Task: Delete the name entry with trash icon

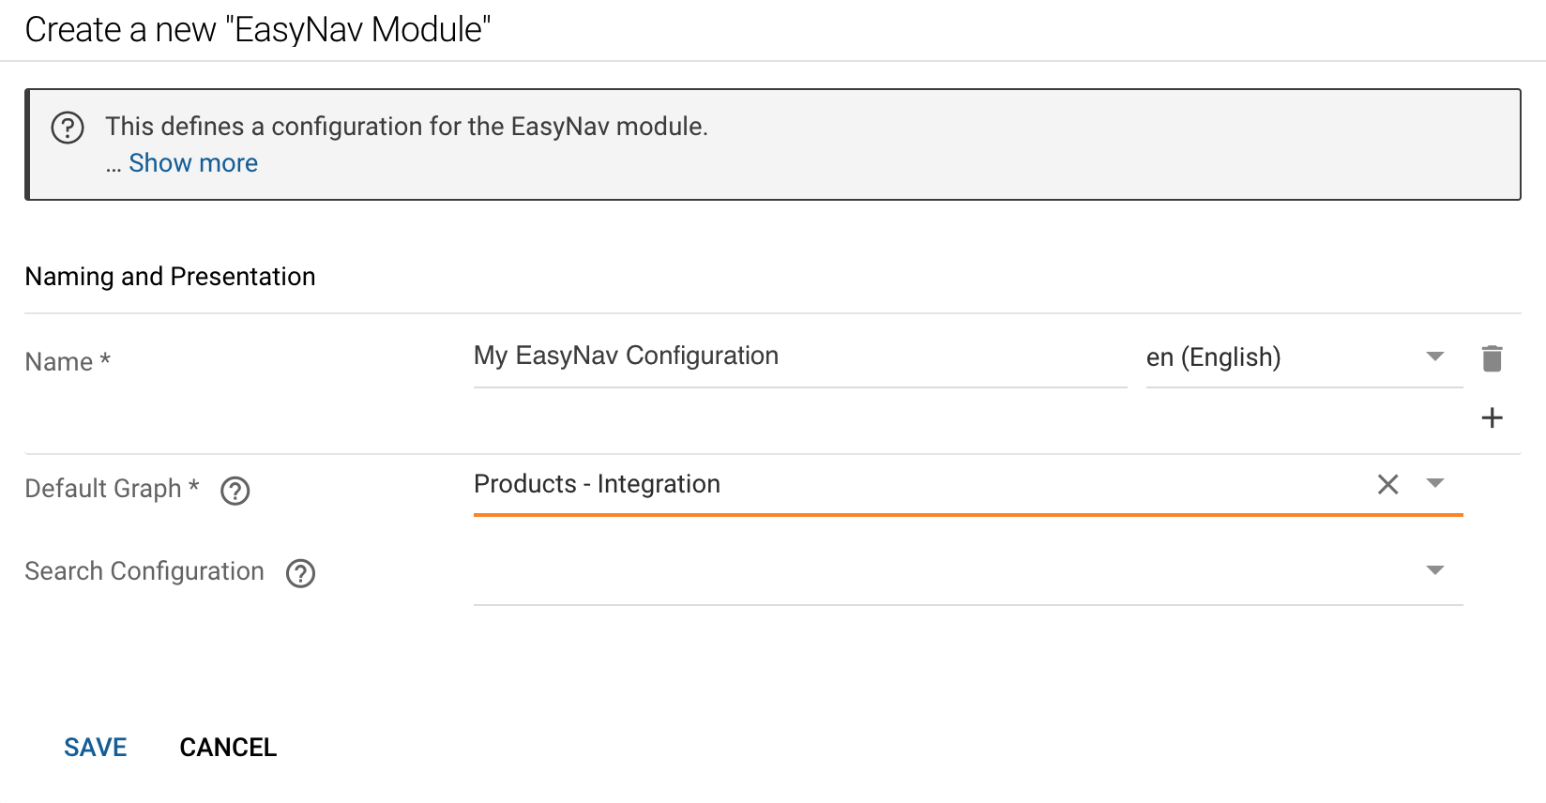Action: [1492, 357]
